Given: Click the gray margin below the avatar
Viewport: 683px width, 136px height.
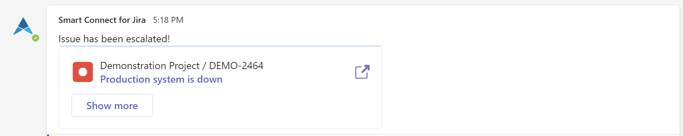Looking at the screenshot, I should [23, 89].
